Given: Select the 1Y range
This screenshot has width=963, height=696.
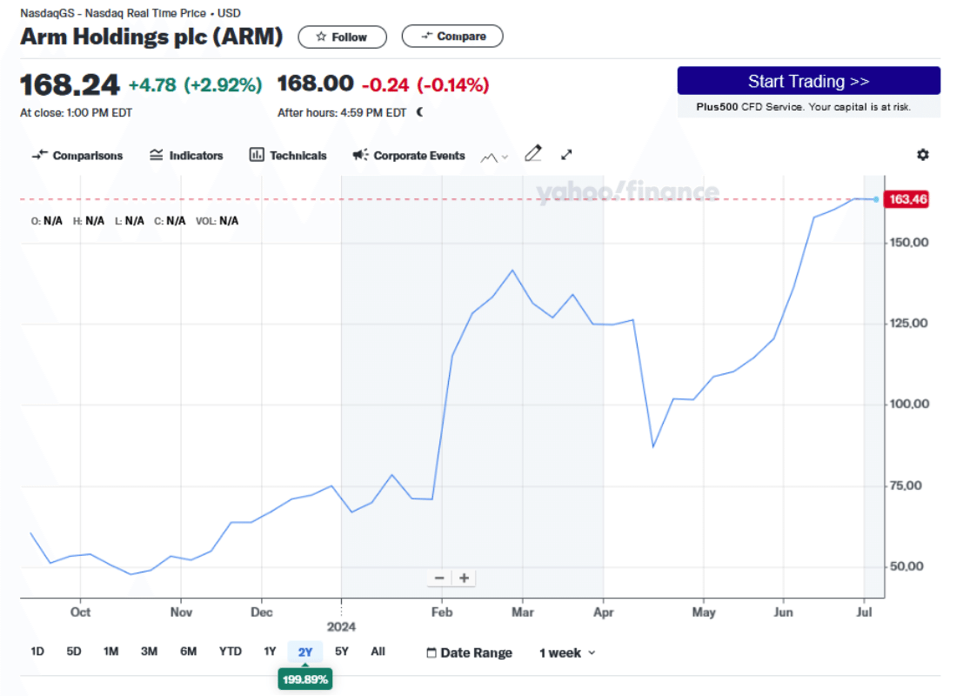Looking at the screenshot, I should (x=270, y=651).
